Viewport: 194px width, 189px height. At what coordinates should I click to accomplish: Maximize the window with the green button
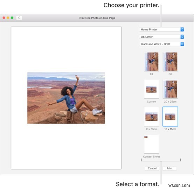click(x=12, y=18)
